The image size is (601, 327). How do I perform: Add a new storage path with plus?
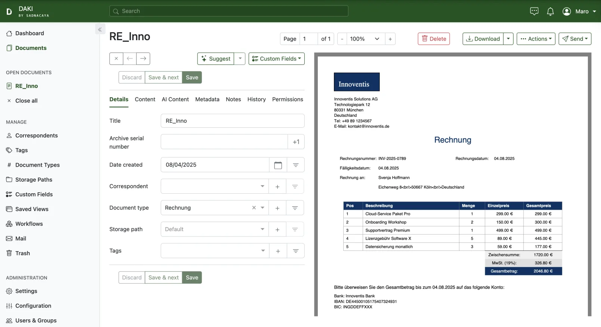point(277,229)
